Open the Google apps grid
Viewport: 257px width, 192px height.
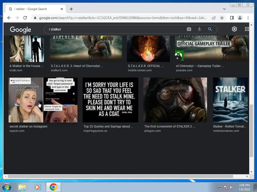coord(247,29)
